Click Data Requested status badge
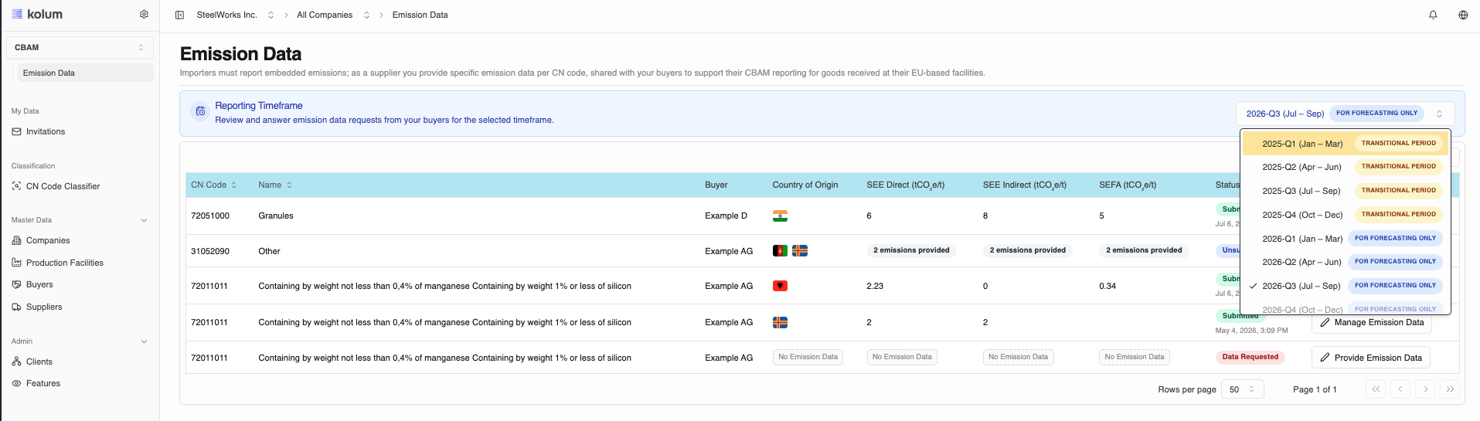 click(1250, 357)
